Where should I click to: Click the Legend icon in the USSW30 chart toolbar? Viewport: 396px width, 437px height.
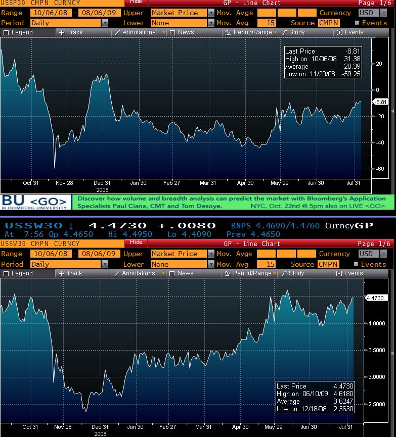[x=7, y=273]
